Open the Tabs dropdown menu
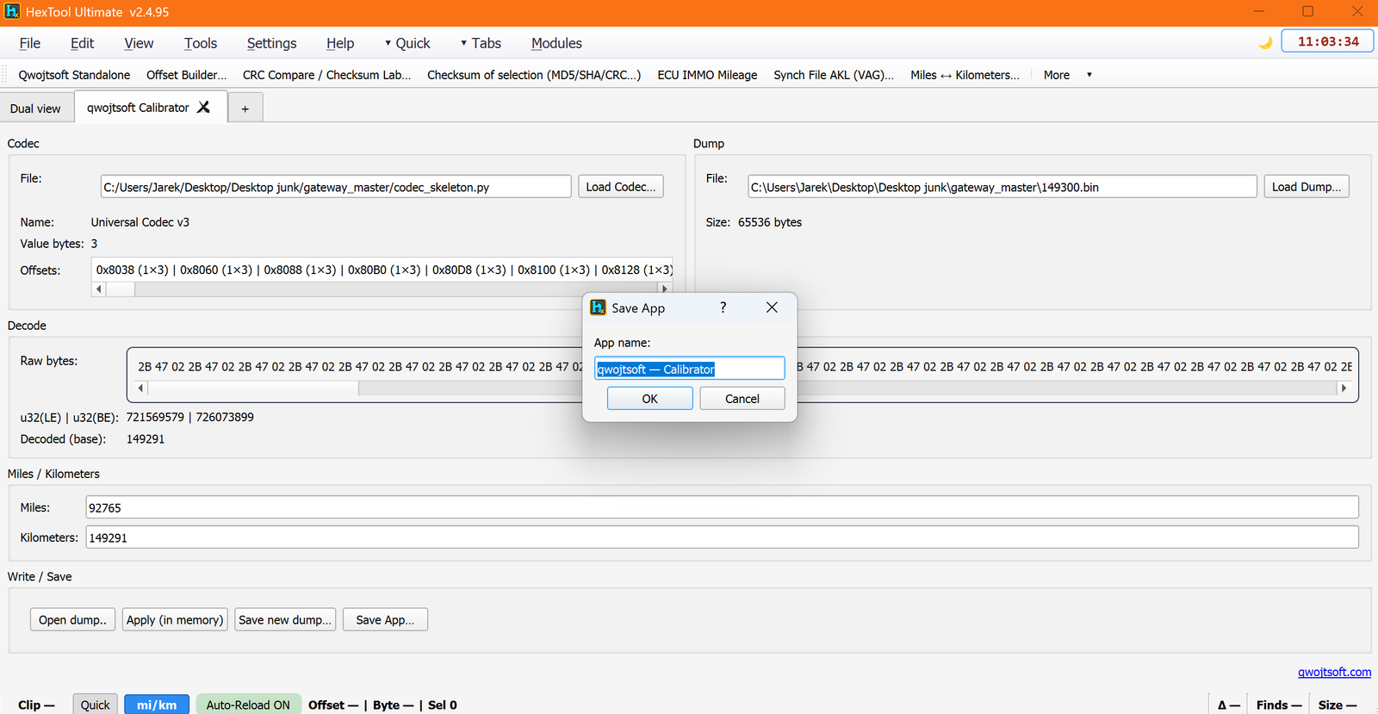 (x=481, y=43)
